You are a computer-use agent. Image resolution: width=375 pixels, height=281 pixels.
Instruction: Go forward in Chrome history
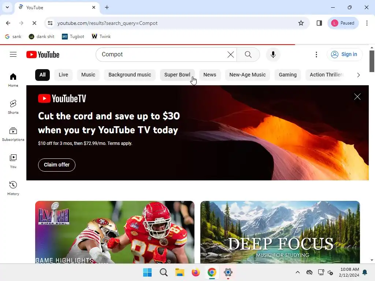pyautogui.click(x=21, y=23)
